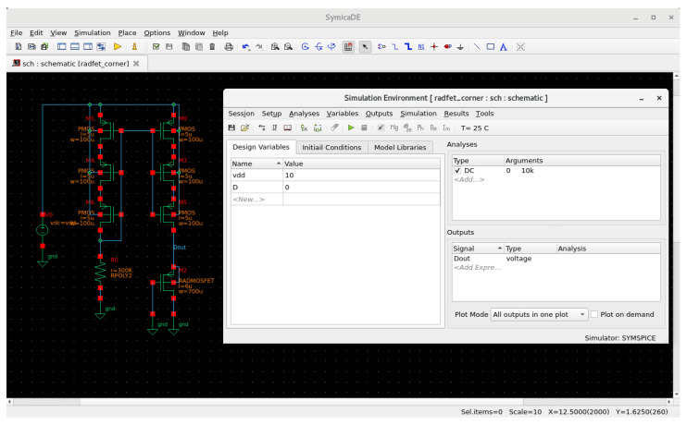Open the Plot Mode dropdown
Viewport: 687px width, 425px height.
pyautogui.click(x=539, y=314)
